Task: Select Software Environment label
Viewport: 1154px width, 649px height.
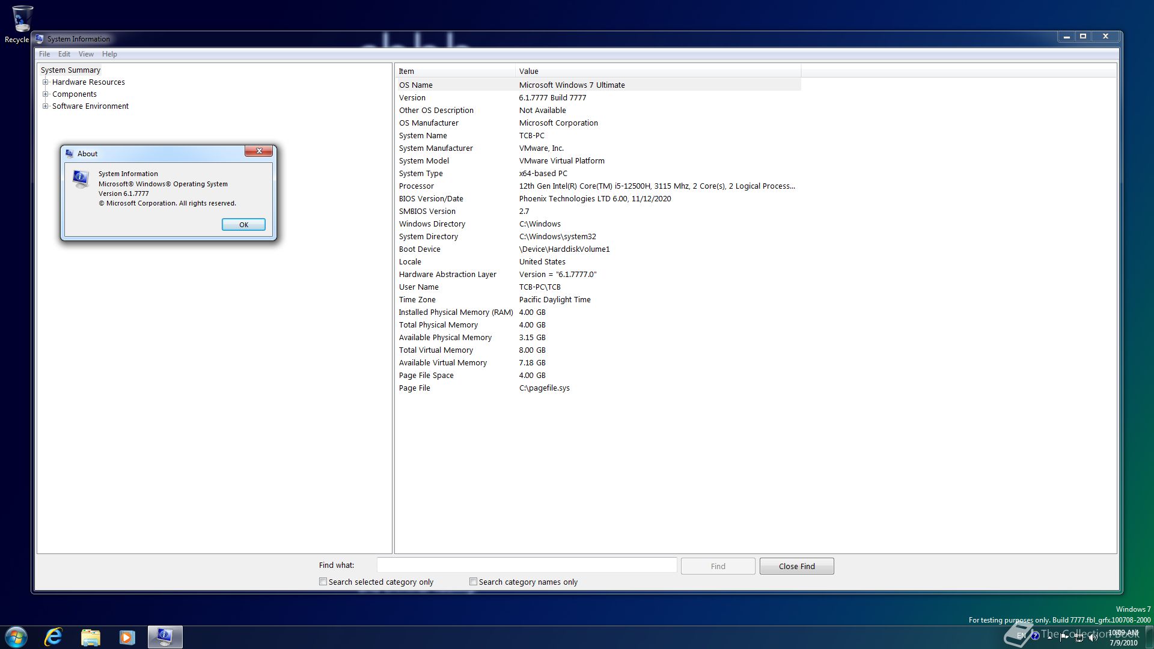Action: [90, 106]
